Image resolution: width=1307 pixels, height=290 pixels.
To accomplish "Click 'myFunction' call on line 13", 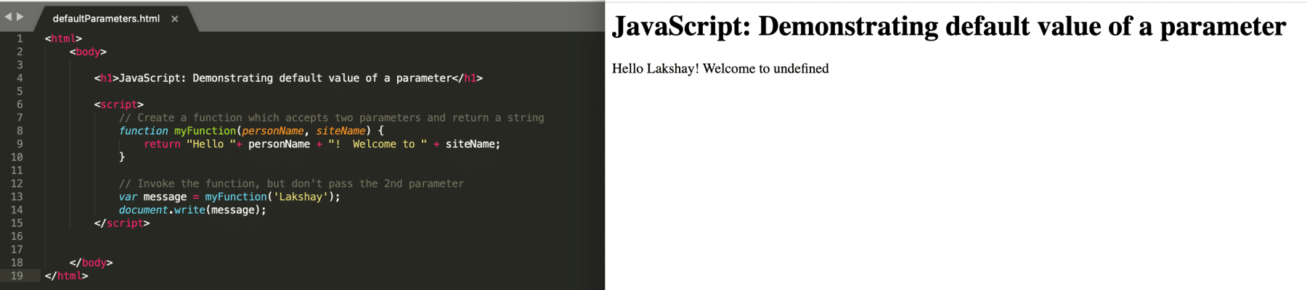I will coord(236,197).
